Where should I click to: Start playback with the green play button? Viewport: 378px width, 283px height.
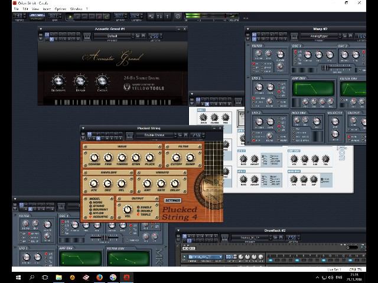(70, 17)
